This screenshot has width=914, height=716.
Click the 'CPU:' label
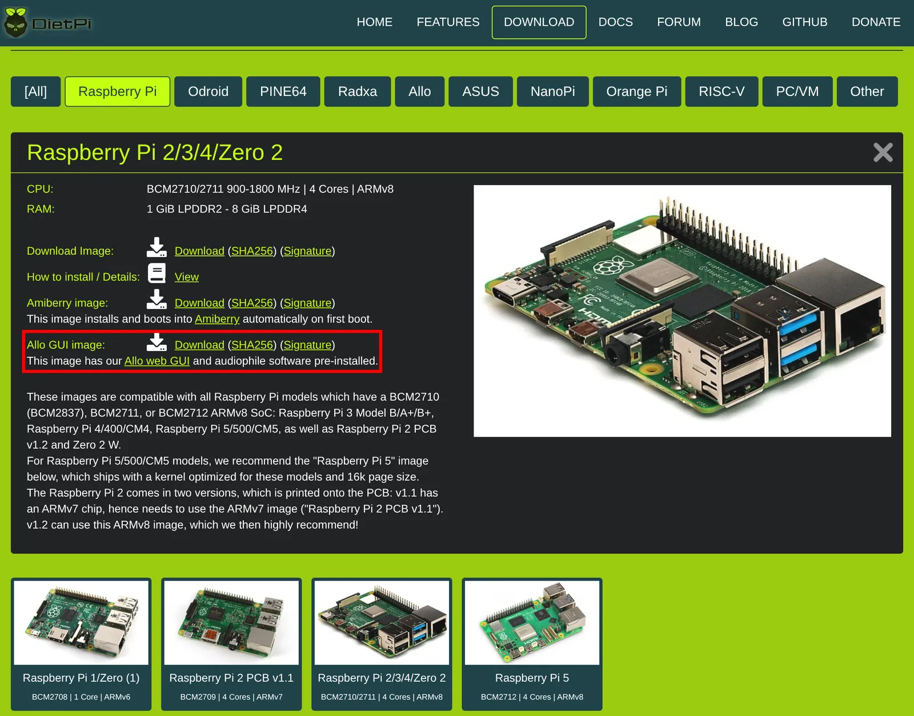pyautogui.click(x=40, y=189)
